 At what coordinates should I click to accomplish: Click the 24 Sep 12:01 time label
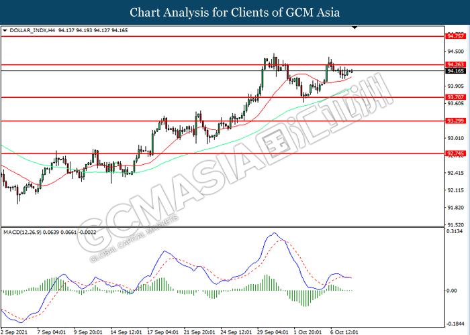tap(236, 332)
